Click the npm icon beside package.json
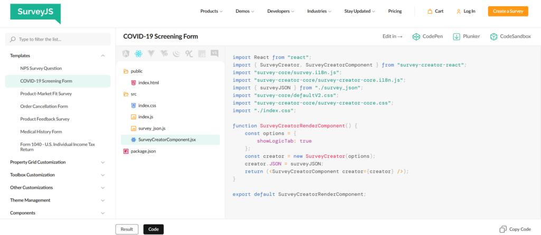541x235 pixels. pyautogui.click(x=126, y=151)
